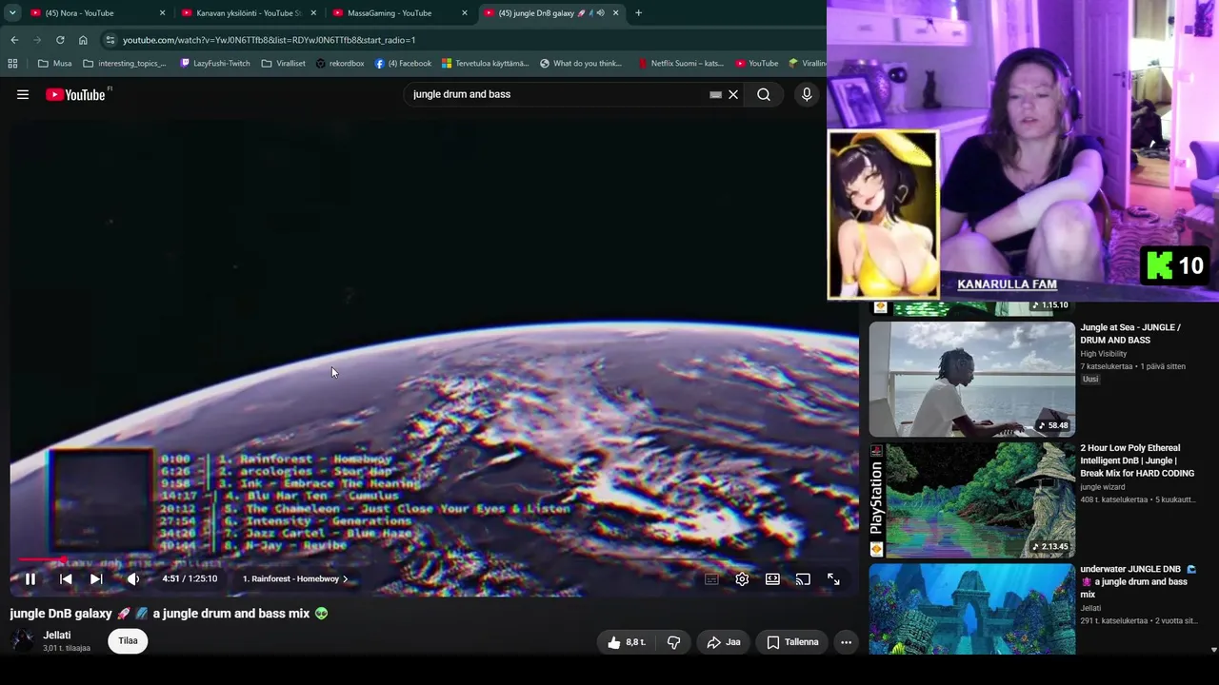1219x685 pixels.
Task: Open the 'Jungle at Sea - JUNGLE / DRUM AND BASS' title
Action: [1129, 333]
